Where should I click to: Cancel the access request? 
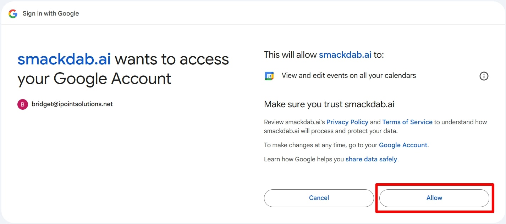tap(319, 198)
